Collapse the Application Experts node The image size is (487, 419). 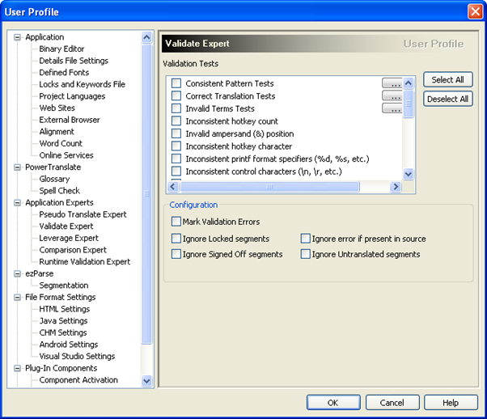tap(18, 202)
